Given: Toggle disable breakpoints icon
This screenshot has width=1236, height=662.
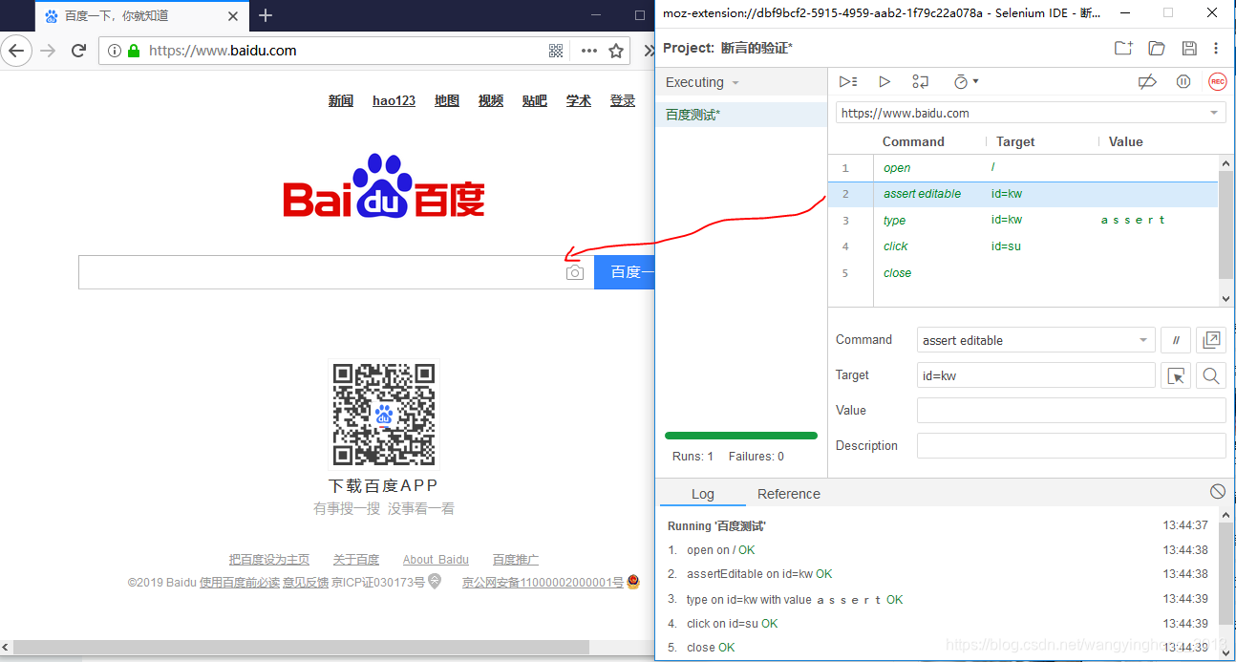Looking at the screenshot, I should [1147, 82].
